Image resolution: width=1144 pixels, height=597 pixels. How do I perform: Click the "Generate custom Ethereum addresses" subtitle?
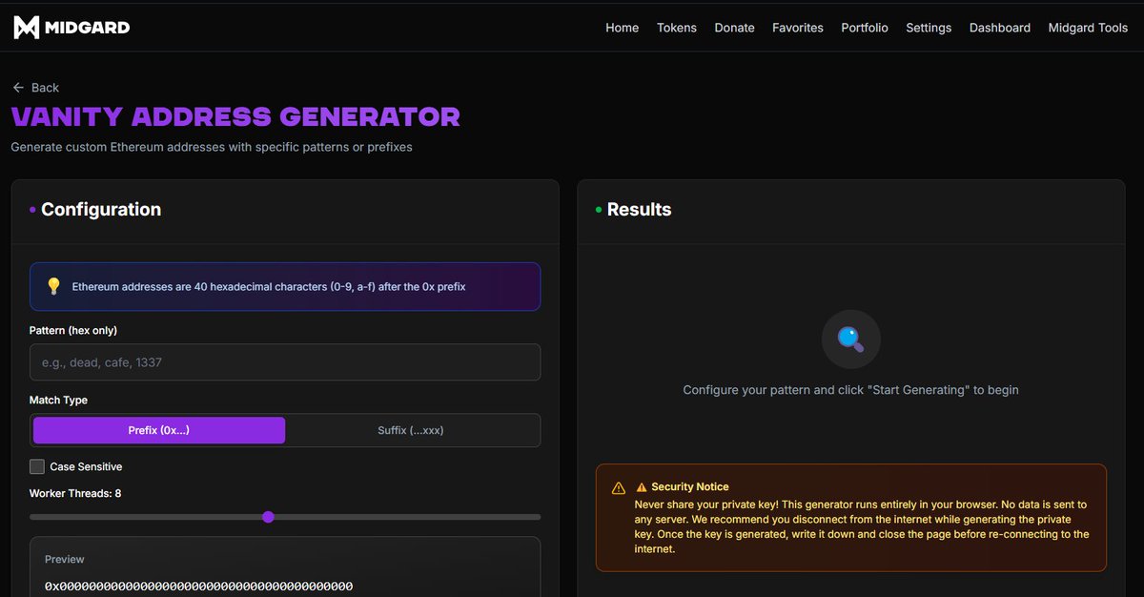212,147
